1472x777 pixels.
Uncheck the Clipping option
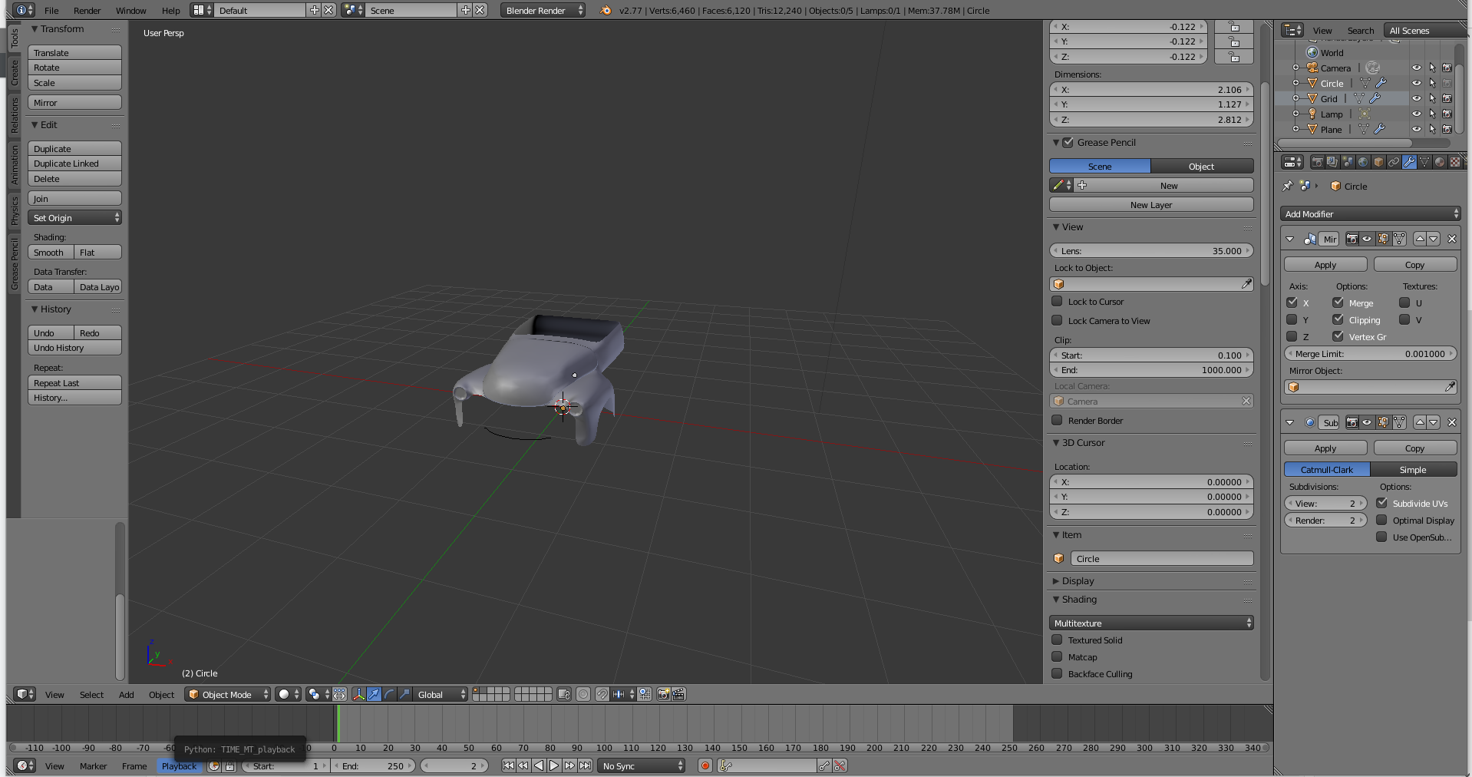click(x=1338, y=319)
